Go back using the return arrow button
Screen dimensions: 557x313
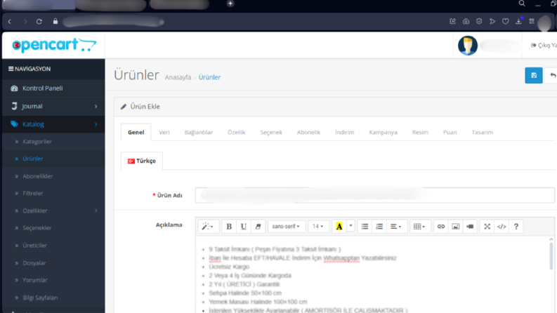[x=551, y=75]
